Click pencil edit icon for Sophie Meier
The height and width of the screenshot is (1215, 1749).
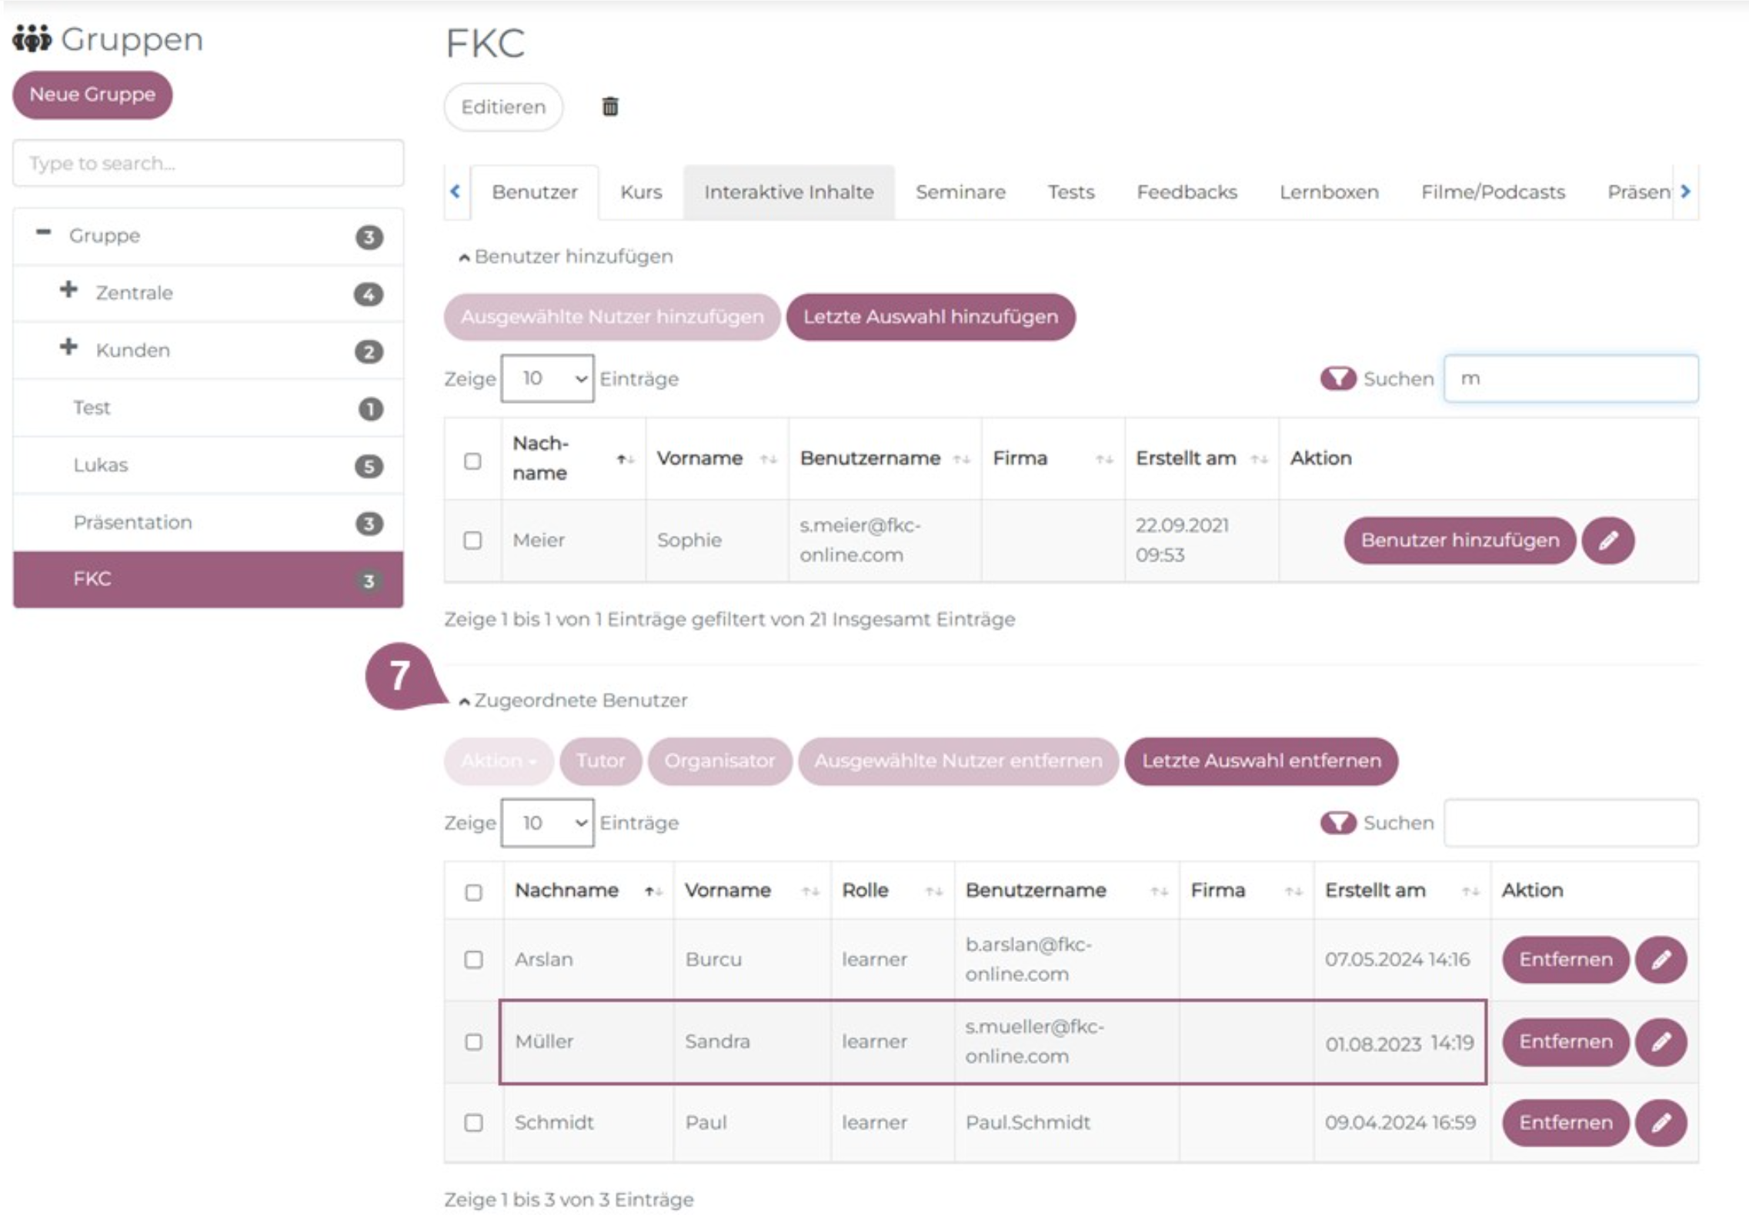click(1607, 541)
